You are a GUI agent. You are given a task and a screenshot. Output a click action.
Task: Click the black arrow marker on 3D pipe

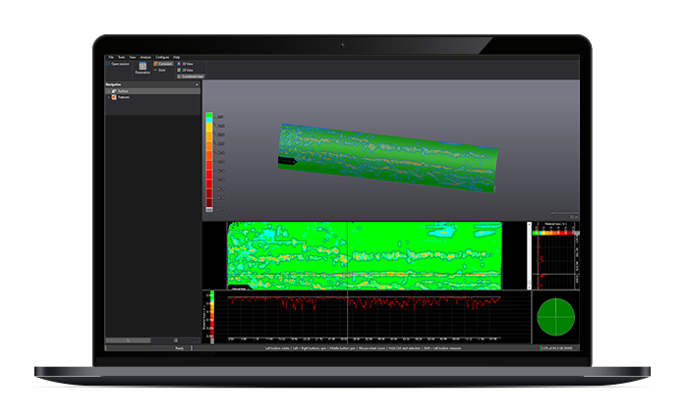[287, 160]
